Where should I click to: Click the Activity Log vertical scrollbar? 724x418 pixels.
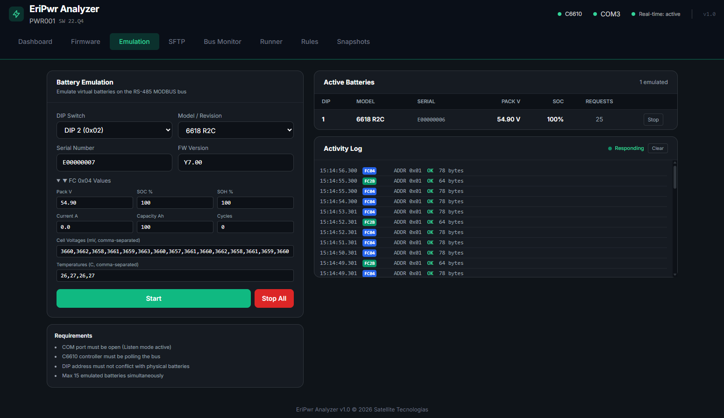[x=674, y=177]
